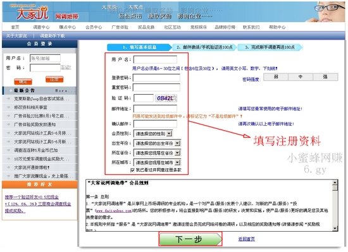Image resolution: width=348 pixels, height=252 pixels.
Task: Open the announcement 修改资料相关事宜
Action: [x=30, y=107]
